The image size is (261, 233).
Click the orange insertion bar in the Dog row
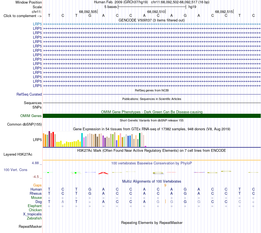tap(165, 201)
